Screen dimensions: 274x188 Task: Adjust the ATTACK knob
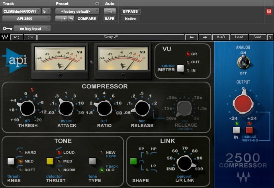click(66, 108)
